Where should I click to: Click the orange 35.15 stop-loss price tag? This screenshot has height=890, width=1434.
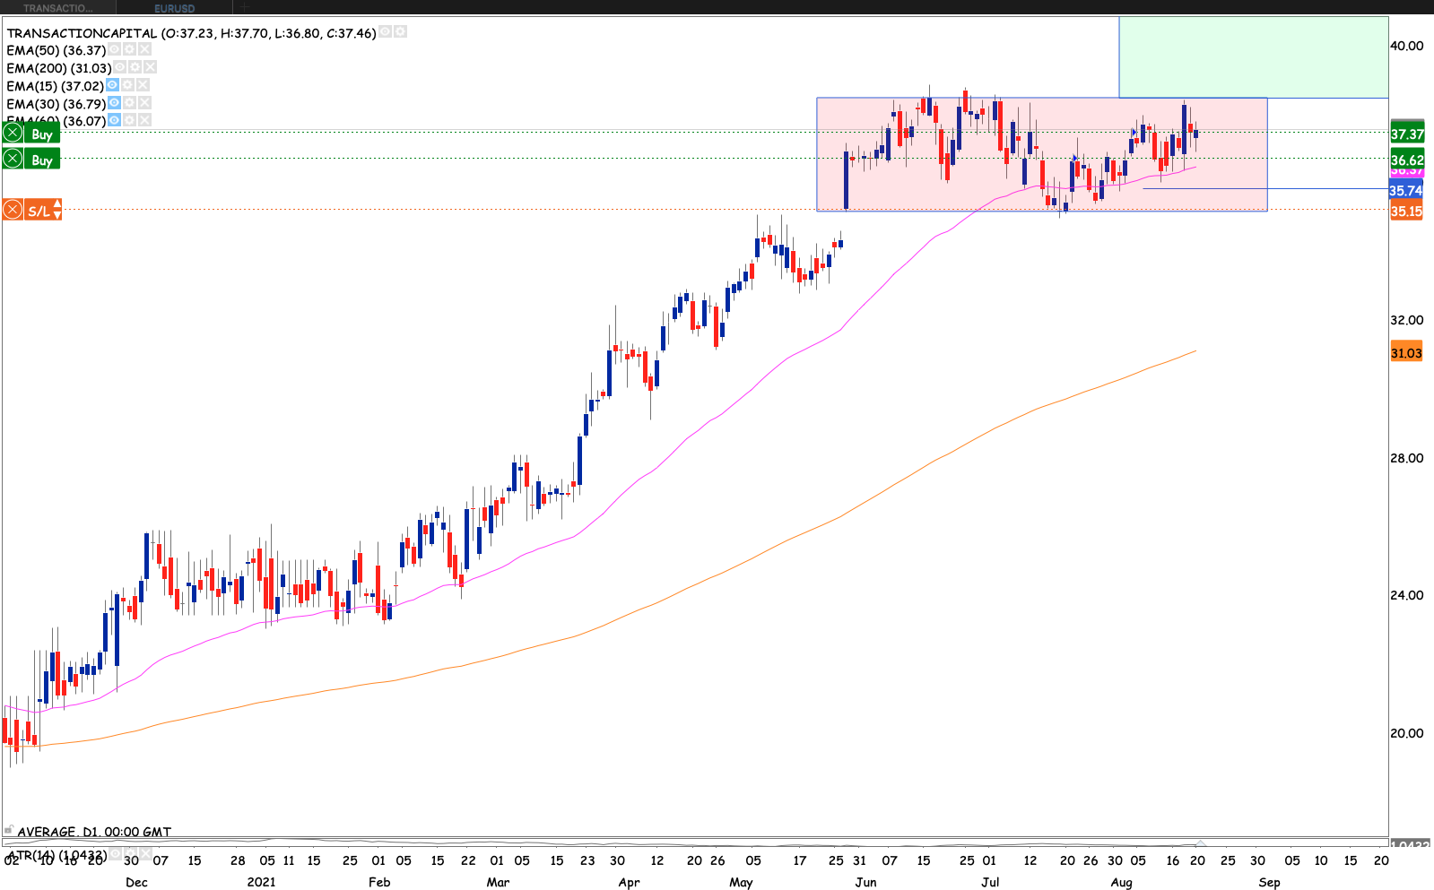[1405, 212]
